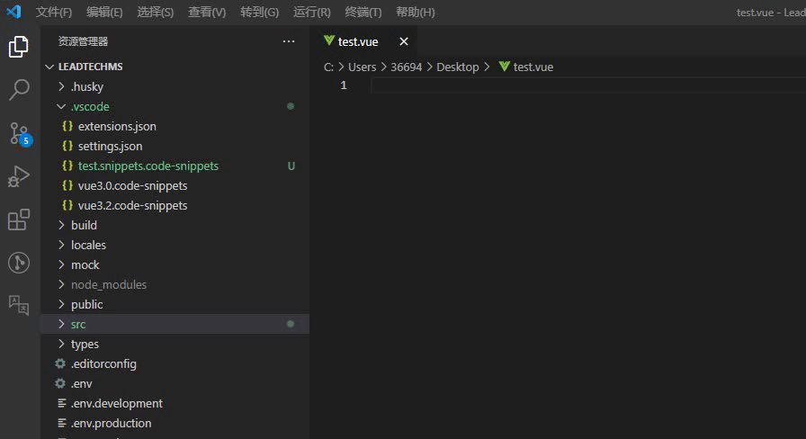Collapse the .vscode folder
806x439 pixels.
click(x=175, y=106)
